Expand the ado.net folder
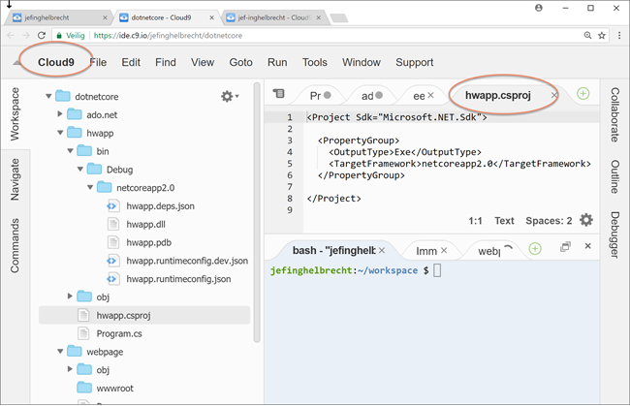The height and width of the screenshot is (406, 630). 60,114
